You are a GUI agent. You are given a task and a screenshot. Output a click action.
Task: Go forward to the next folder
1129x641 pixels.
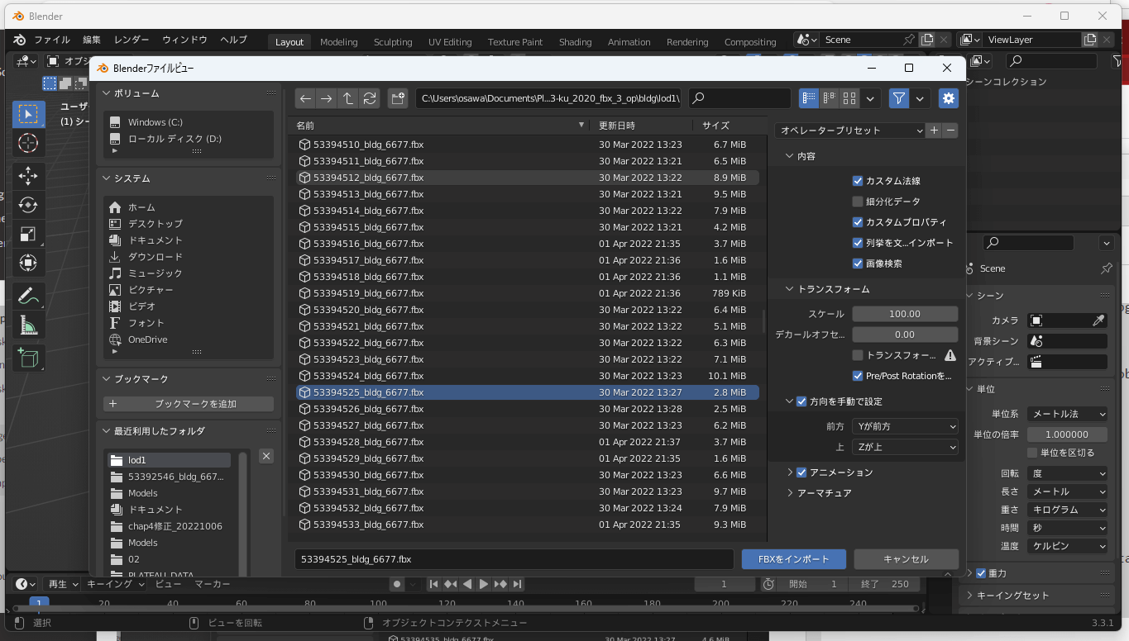pos(327,98)
